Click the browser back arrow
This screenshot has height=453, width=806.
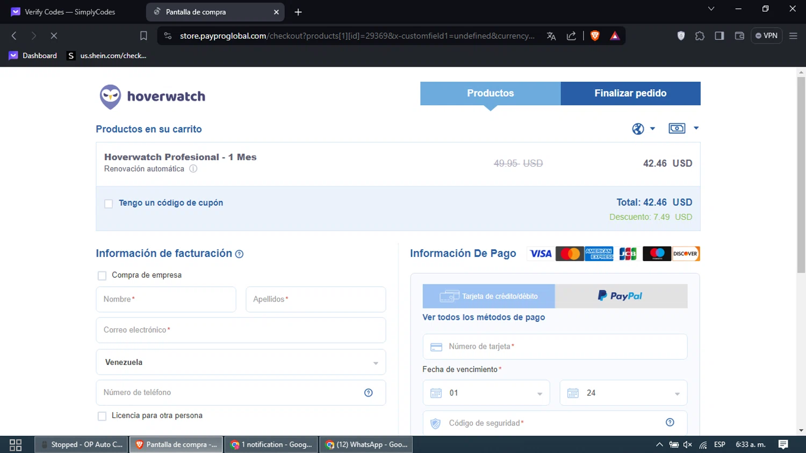pyautogui.click(x=15, y=35)
